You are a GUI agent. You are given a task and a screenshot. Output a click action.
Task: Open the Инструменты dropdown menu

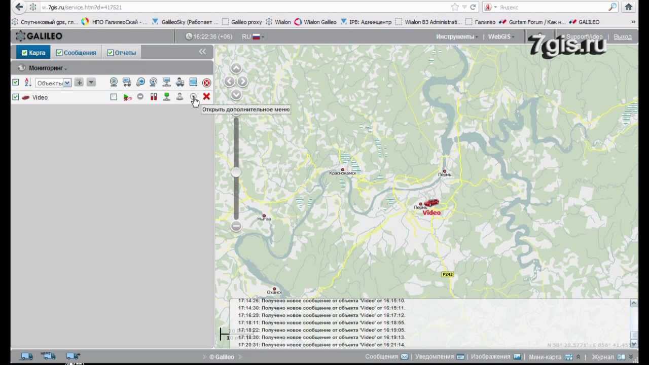click(x=456, y=36)
